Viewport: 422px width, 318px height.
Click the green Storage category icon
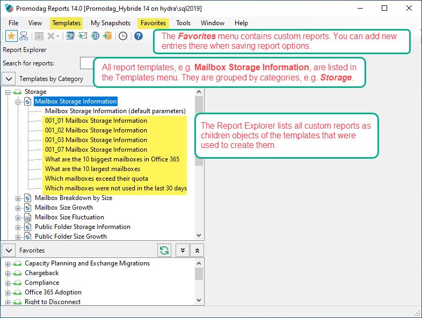pos(18,92)
